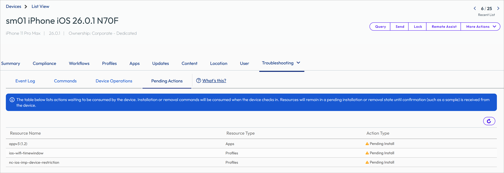View the User tab
504x173 pixels.
tap(244, 63)
